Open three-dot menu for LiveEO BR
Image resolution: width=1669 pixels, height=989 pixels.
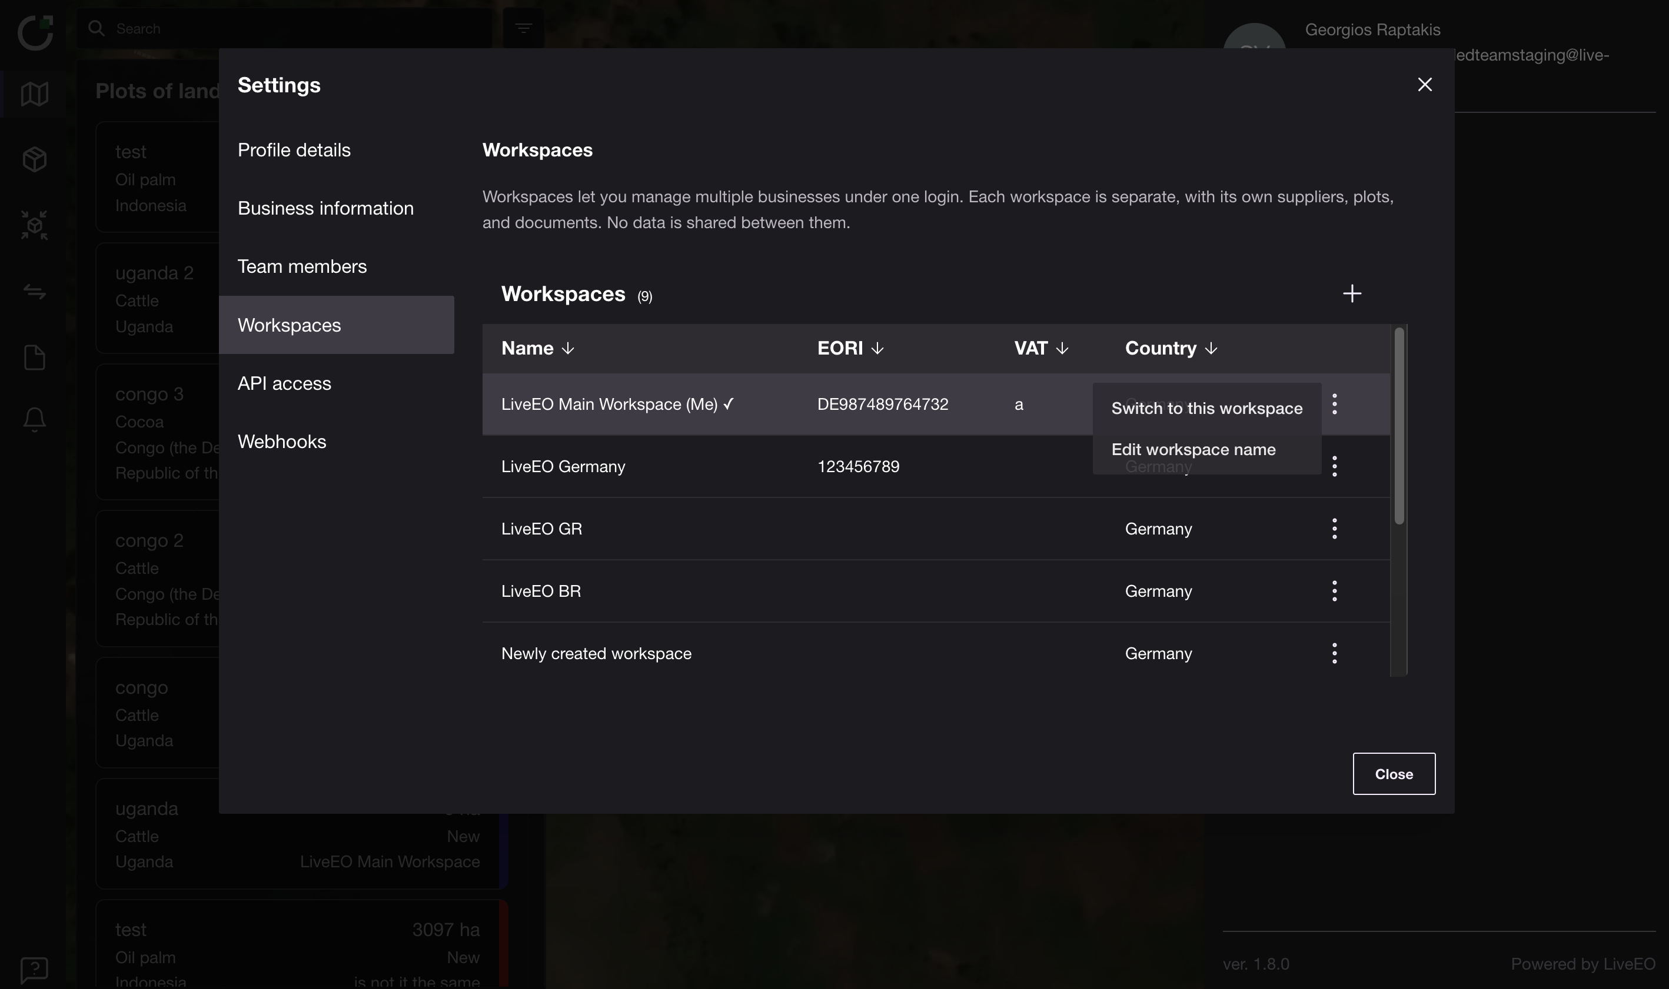coord(1334,591)
